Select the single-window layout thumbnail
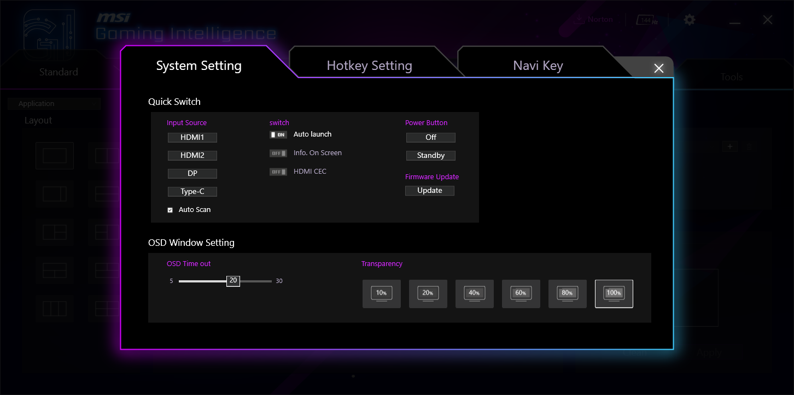This screenshot has width=794, height=395. [55, 156]
